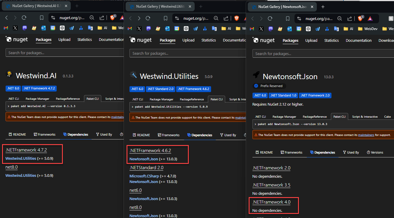Open the ChatGPT bookmark in the Newtonsoft.Json window
Viewport: 394px width, 218px height.
308,29
